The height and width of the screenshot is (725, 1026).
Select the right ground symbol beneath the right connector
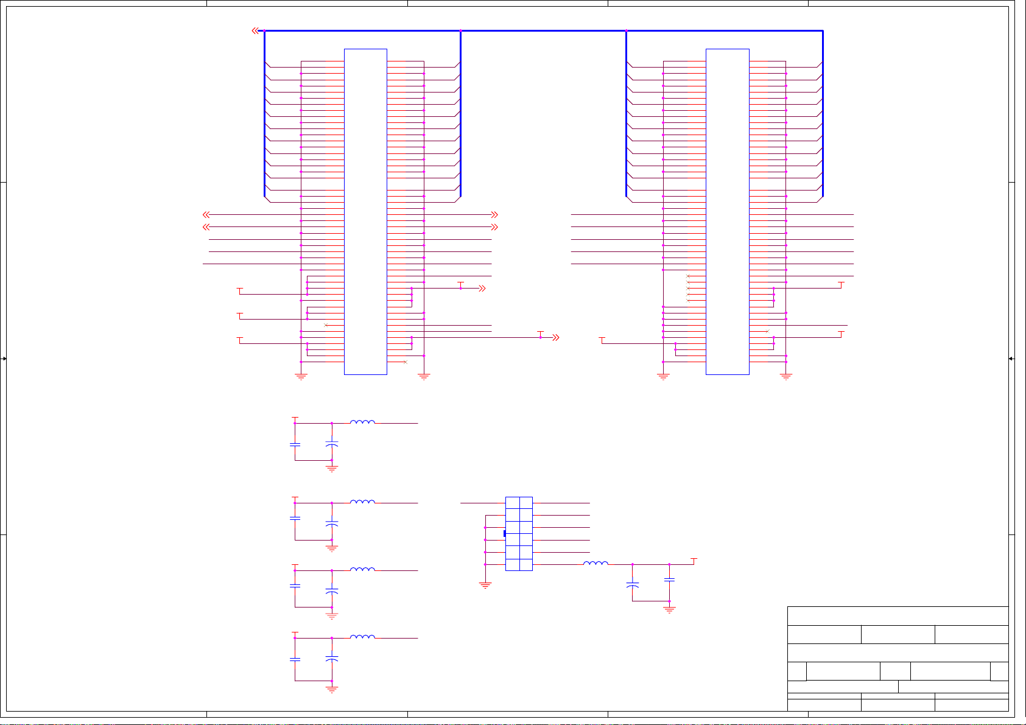[x=786, y=377]
